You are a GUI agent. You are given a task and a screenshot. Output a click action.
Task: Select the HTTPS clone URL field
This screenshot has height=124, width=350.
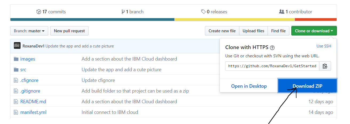tap(272, 66)
